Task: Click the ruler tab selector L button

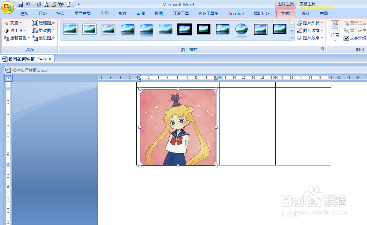Action: [8, 78]
